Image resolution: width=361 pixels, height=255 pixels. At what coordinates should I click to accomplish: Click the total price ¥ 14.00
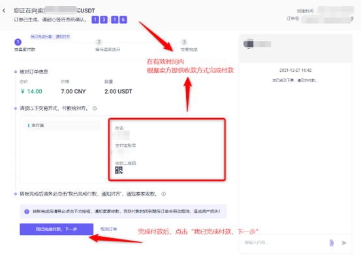pyautogui.click(x=31, y=91)
